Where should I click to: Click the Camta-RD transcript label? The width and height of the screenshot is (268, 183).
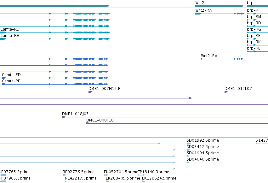(x=10, y=29)
